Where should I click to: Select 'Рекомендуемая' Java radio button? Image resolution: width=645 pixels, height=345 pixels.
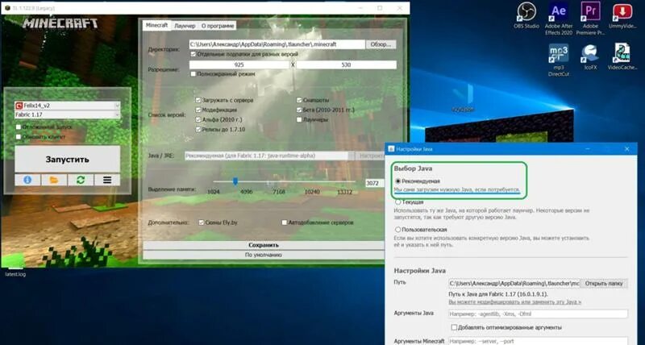coord(397,181)
